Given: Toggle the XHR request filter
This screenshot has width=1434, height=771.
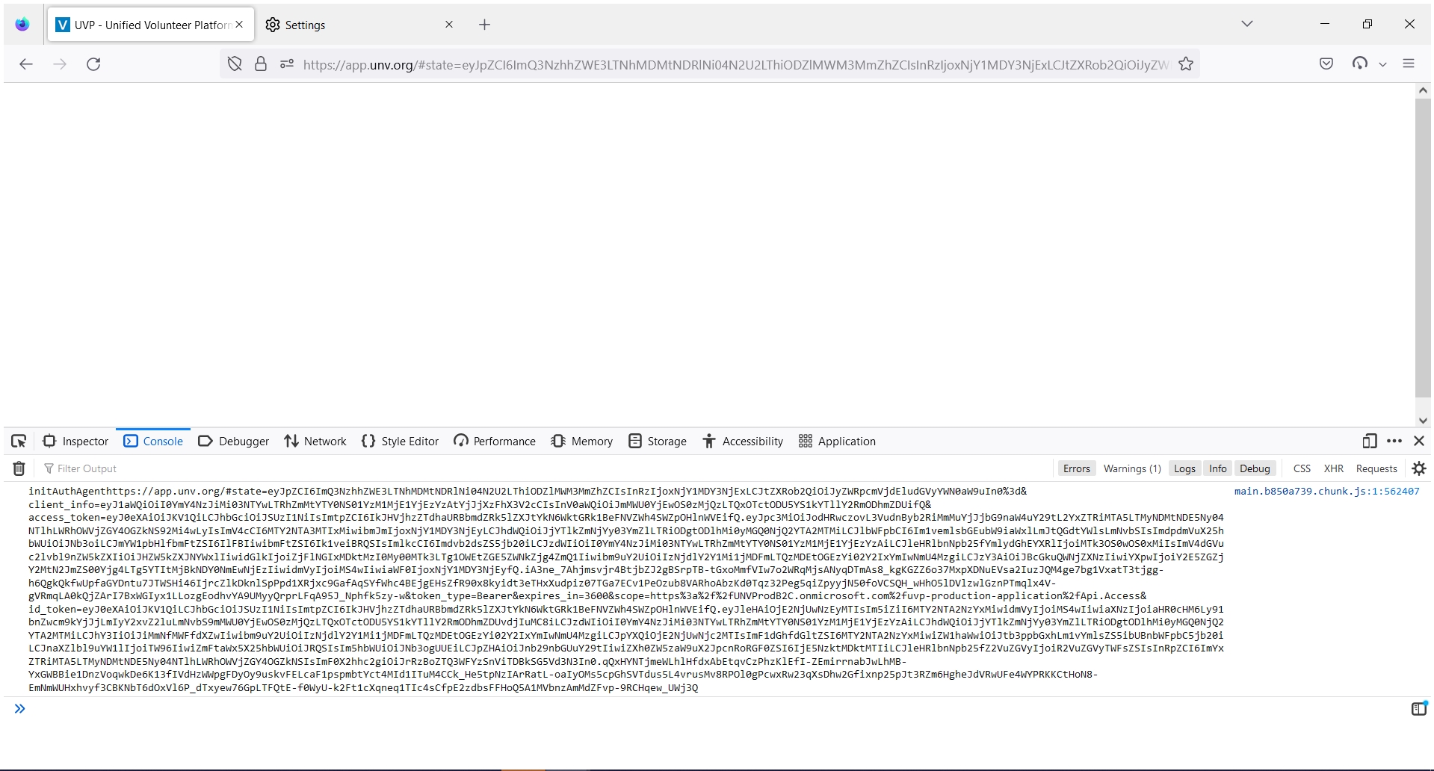Looking at the screenshot, I should pyautogui.click(x=1333, y=468).
